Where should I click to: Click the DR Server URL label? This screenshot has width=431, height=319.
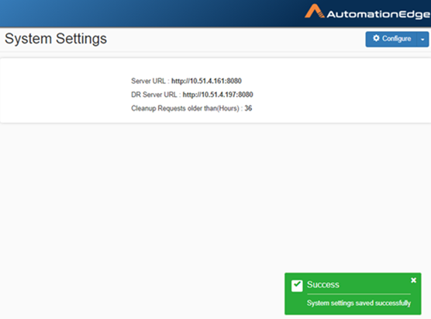pos(154,94)
